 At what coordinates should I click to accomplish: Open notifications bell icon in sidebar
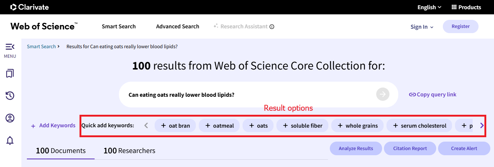10,140
